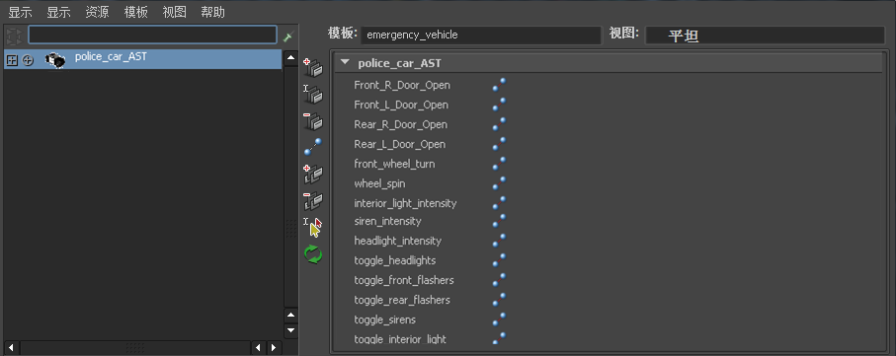Toggle the circled plus on police_car_AST row

click(x=28, y=60)
